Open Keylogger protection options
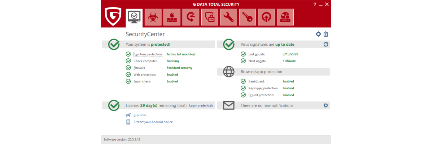Image resolution: width=433 pixels, height=144 pixels. pos(263,88)
